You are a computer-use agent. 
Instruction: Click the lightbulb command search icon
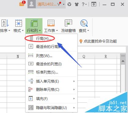click(81, 41)
